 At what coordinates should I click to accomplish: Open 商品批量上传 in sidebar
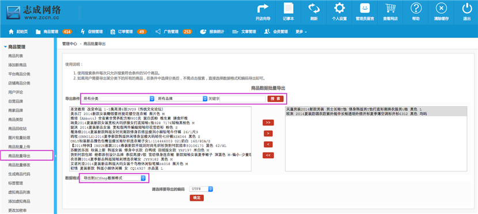coord(19,147)
